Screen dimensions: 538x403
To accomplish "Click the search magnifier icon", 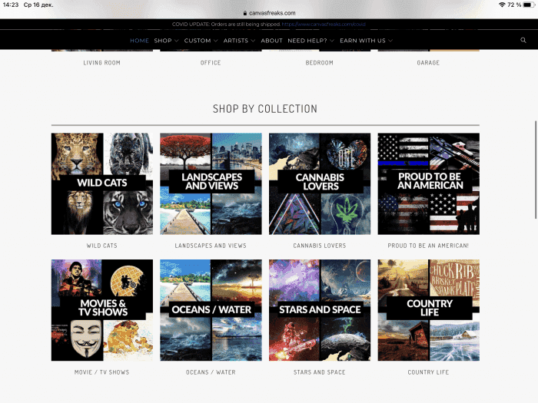I will point(523,40).
